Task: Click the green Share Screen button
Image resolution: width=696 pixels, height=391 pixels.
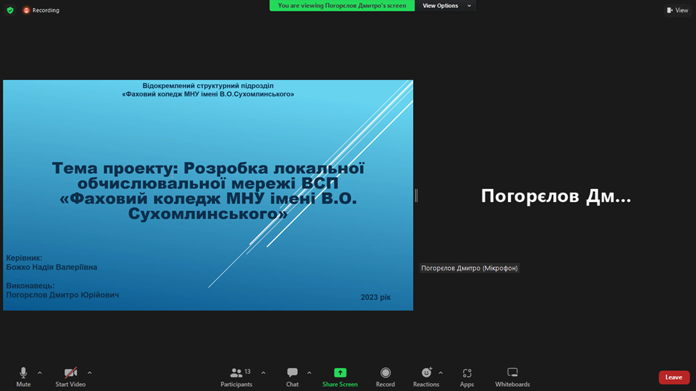Action: coord(340,377)
